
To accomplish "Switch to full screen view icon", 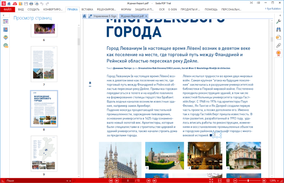I will 211,180.
